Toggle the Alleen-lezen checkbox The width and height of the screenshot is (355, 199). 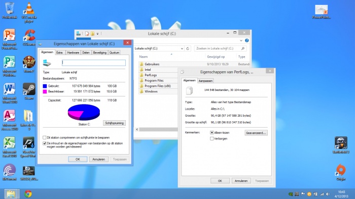tap(211, 133)
